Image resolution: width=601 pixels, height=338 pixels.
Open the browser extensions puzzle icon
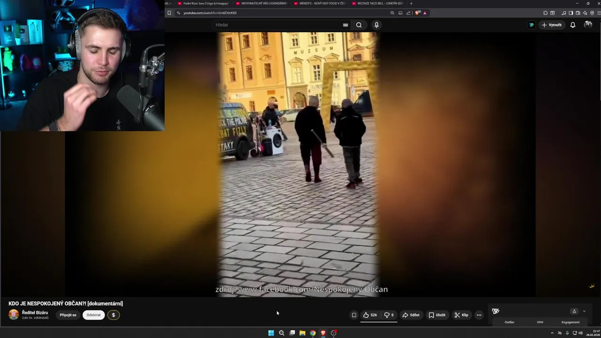pos(545,13)
